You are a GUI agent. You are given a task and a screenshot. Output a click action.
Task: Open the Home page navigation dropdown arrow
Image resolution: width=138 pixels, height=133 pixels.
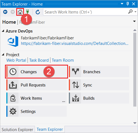(x=134, y=21)
